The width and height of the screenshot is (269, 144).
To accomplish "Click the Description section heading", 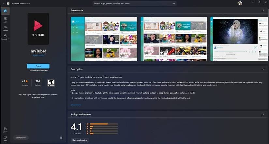I will click(77, 69).
